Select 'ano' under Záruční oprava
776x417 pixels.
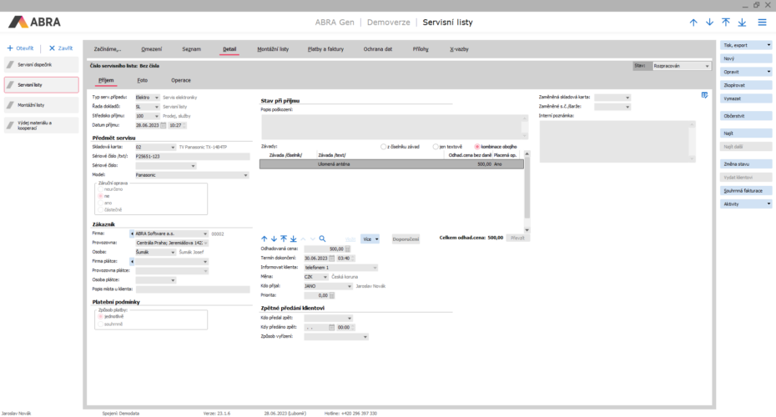point(102,203)
